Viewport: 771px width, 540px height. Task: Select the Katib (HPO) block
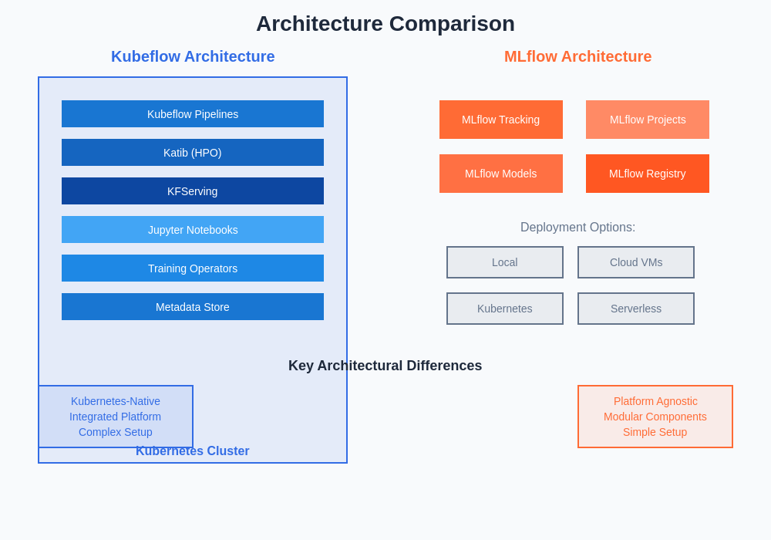pyautogui.click(x=193, y=153)
